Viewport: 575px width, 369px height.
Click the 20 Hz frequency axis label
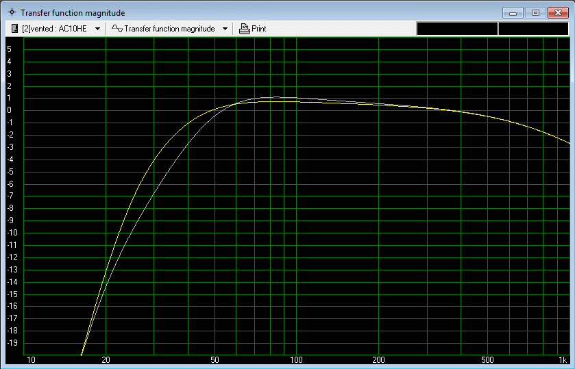pos(106,360)
